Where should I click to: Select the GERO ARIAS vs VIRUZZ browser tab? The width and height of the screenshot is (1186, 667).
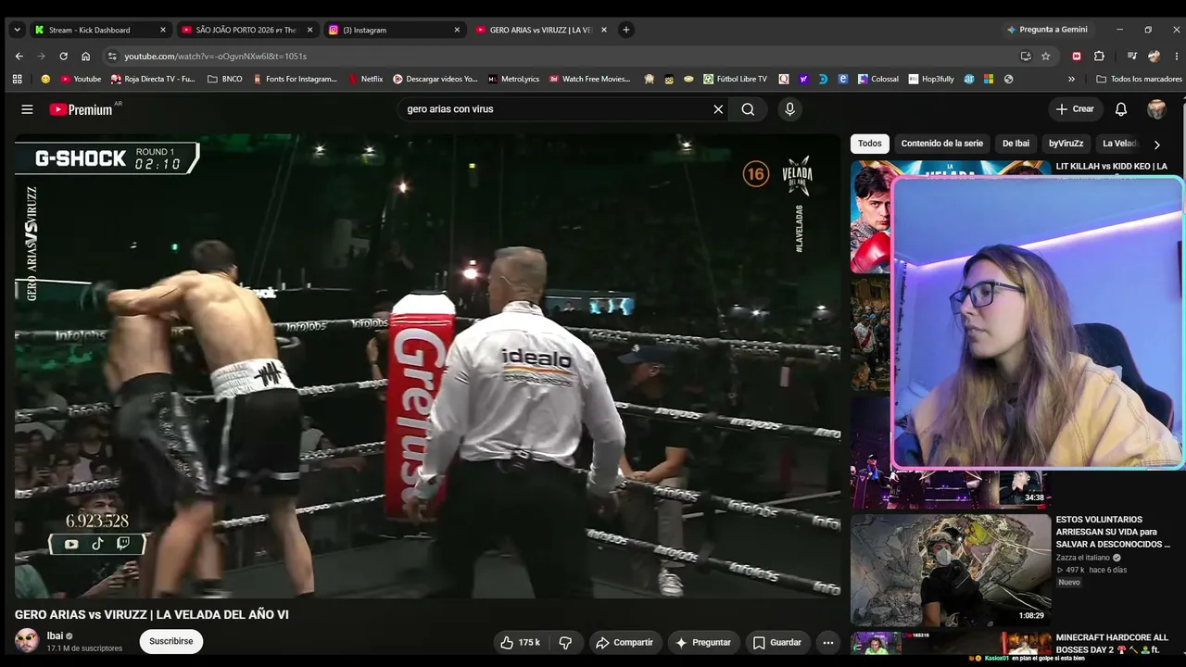pyautogui.click(x=541, y=30)
